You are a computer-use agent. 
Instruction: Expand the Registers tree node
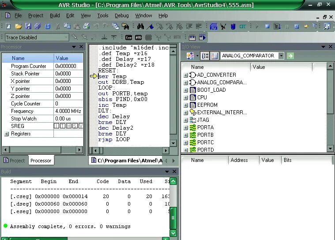(7, 134)
